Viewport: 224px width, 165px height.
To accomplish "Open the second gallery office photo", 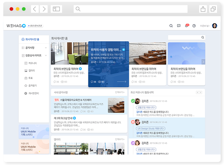I will point(107,148).
